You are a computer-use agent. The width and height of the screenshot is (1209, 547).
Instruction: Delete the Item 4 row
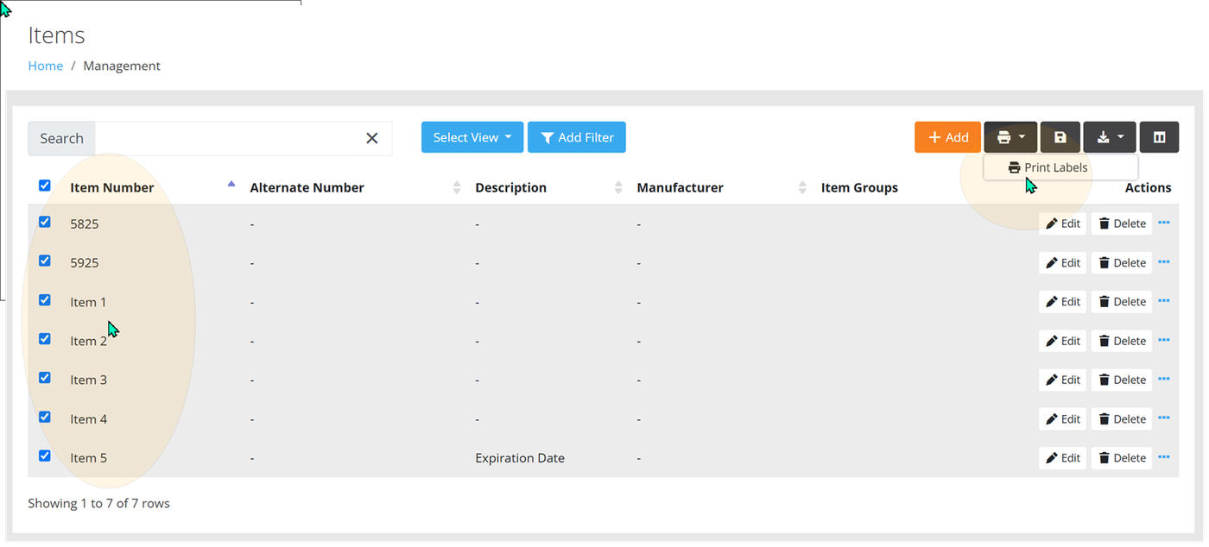coord(1122,419)
